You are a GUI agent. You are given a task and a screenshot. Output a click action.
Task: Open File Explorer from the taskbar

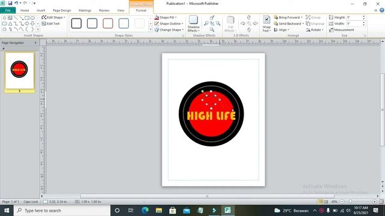(x=159, y=211)
